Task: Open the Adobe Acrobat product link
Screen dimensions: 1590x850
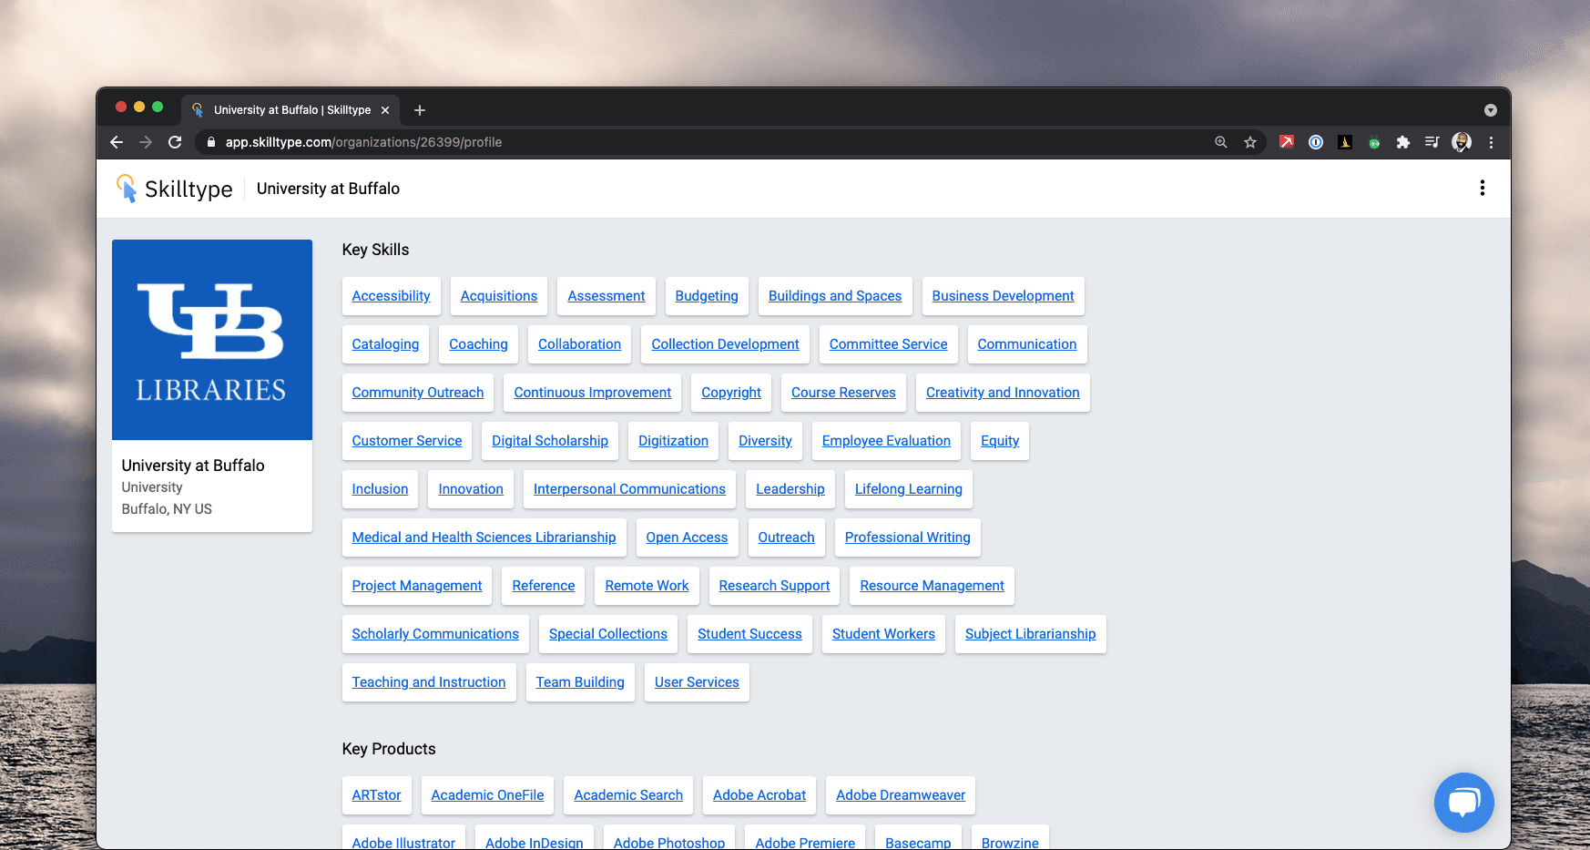Action: coord(759,795)
